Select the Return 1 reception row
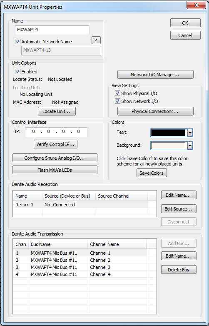 [x=81, y=205]
